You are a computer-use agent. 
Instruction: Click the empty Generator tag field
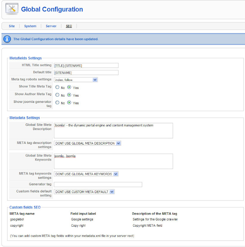(98, 185)
